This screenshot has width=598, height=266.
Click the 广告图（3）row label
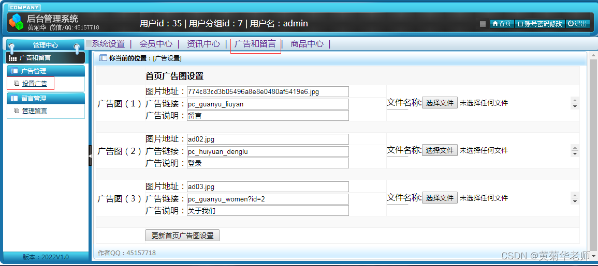pyautogui.click(x=120, y=199)
